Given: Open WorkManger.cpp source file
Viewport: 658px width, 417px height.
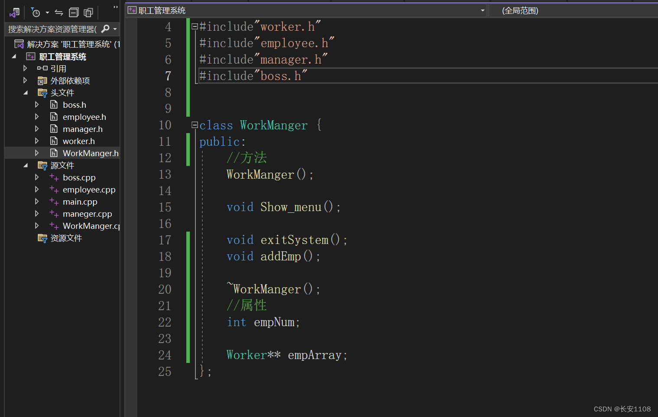Looking at the screenshot, I should tap(91, 226).
